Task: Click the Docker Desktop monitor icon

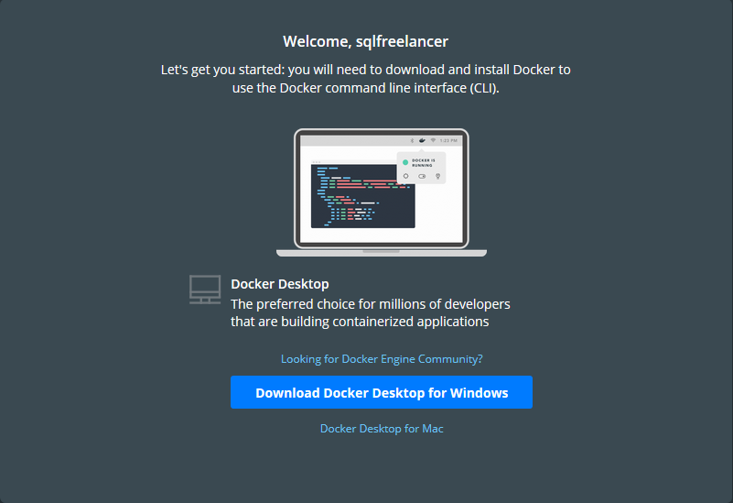Action: (x=205, y=290)
